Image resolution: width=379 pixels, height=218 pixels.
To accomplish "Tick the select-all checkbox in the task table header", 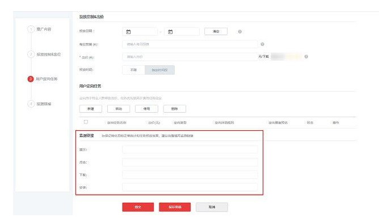I will 86,122.
